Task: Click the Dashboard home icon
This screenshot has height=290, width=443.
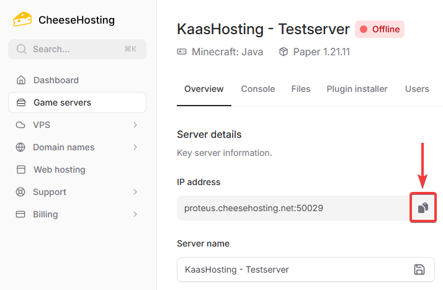Action: [21, 80]
